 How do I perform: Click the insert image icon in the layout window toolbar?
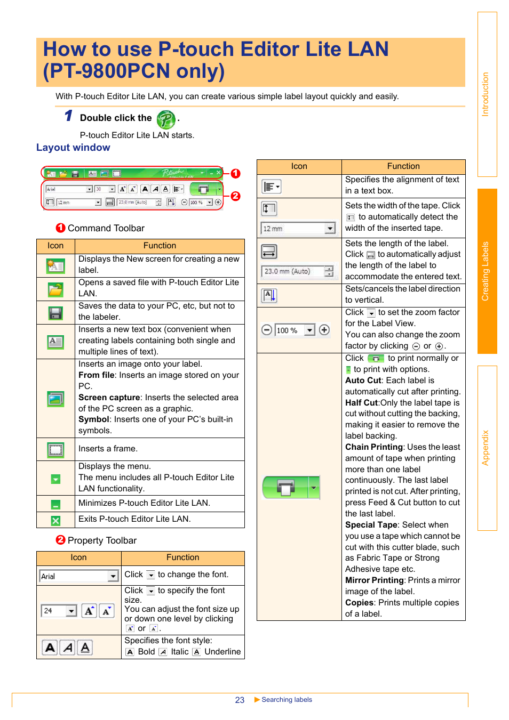tap(105, 173)
